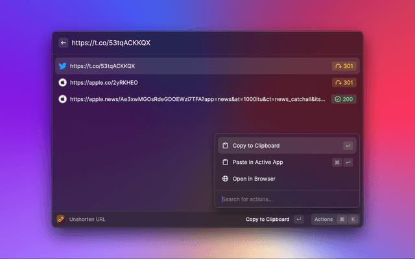The width and height of the screenshot is (415, 259).
Task: Select the https://t.co/53tqACKKQX result row
Action: tap(195, 66)
